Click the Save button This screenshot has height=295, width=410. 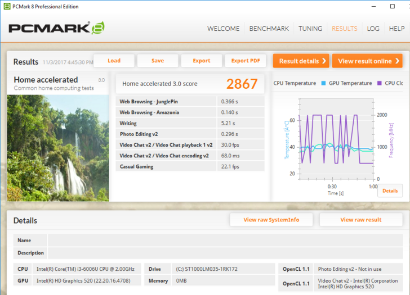tap(158, 61)
